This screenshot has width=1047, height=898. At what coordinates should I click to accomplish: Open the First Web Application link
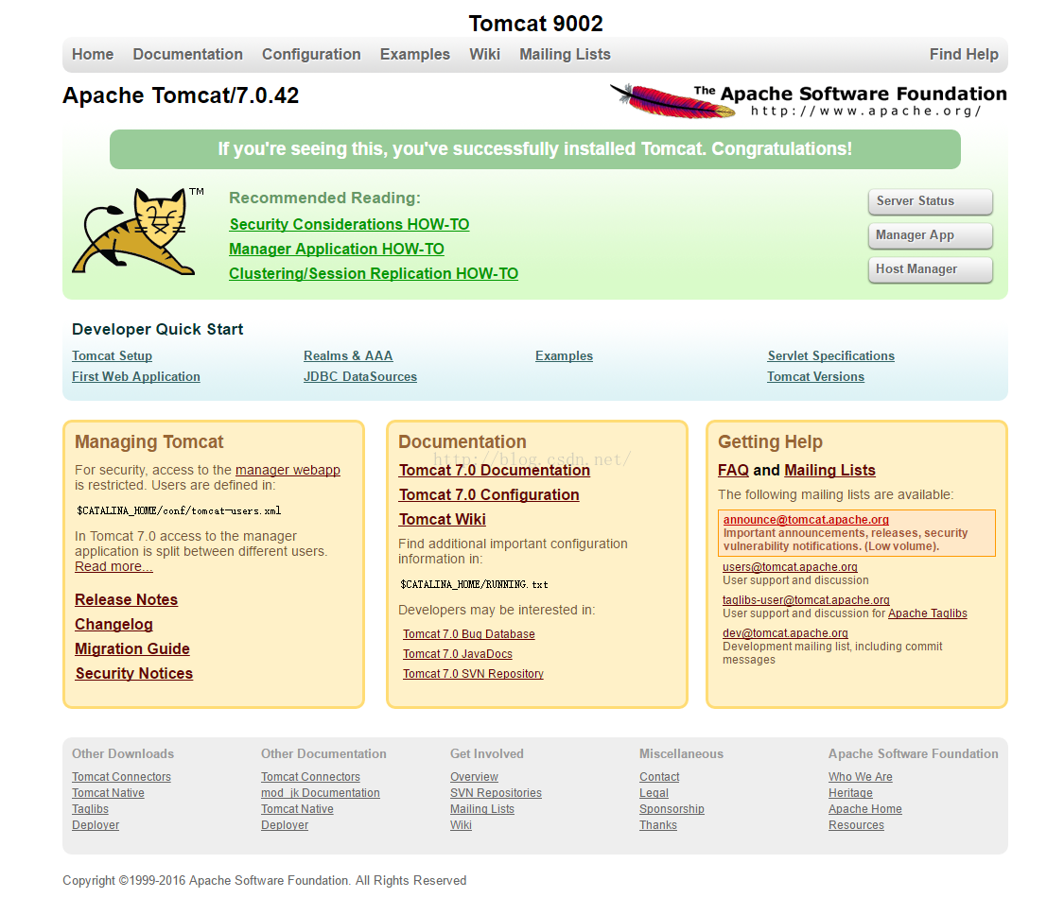coord(136,376)
